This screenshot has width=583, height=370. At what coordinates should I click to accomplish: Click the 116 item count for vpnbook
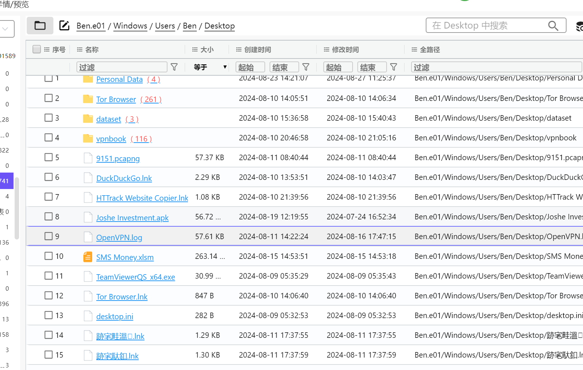[x=141, y=139]
